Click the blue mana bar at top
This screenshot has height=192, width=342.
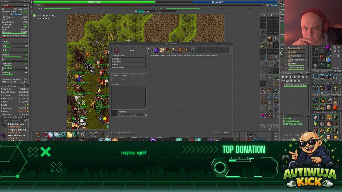(217, 2)
